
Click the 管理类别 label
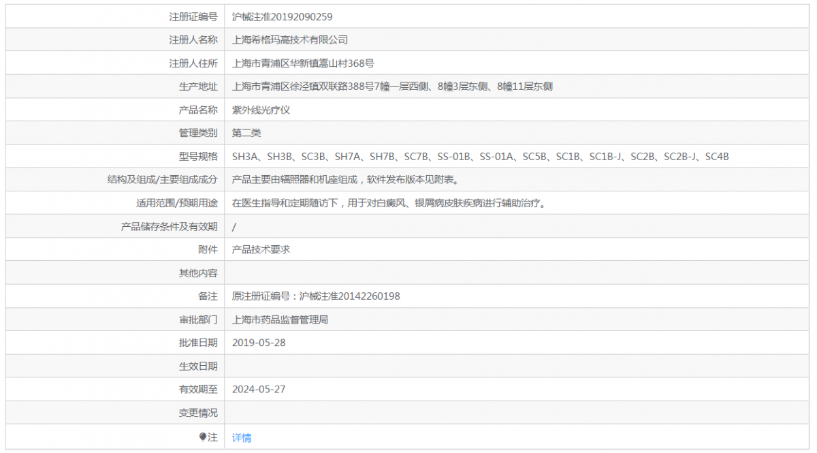[x=198, y=133]
